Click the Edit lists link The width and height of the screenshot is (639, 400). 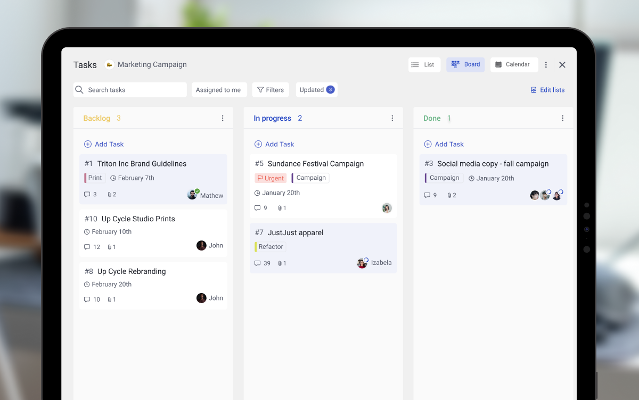pyautogui.click(x=552, y=89)
